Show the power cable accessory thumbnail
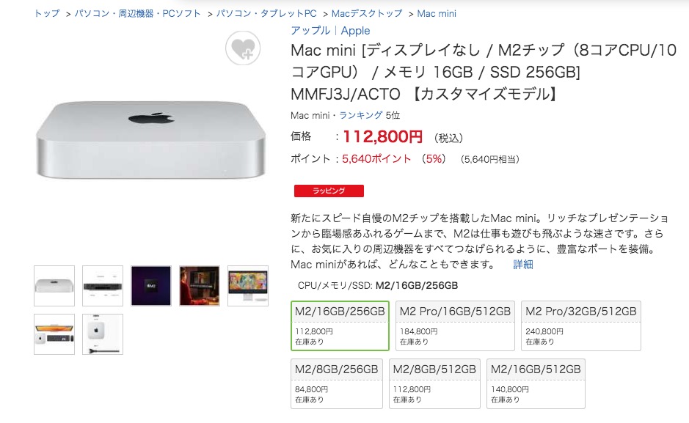Screen dimensions: 689x423 point(103,334)
